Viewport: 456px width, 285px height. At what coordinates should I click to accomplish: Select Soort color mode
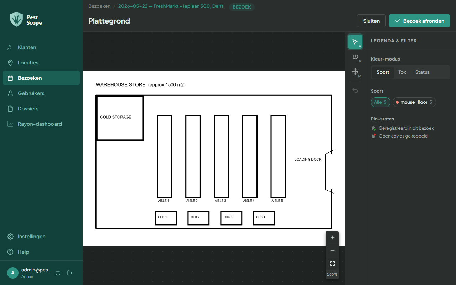[x=383, y=72]
